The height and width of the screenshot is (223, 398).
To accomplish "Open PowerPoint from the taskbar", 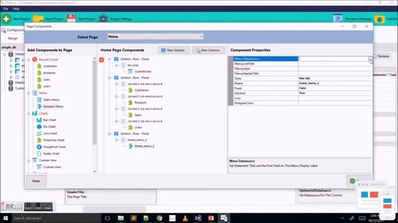I will (211, 218).
